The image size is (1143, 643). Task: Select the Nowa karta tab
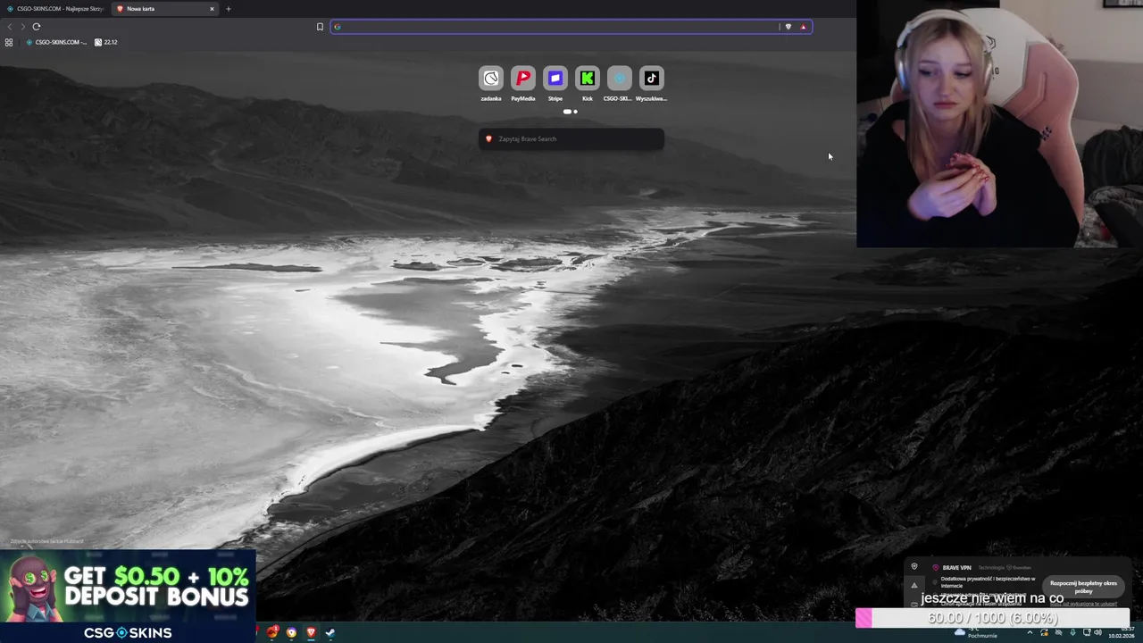pos(165,9)
